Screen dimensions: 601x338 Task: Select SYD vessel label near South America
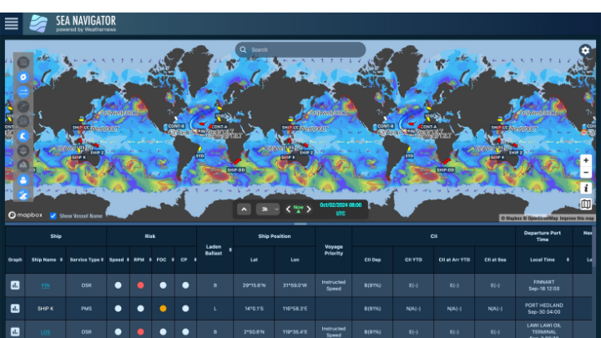coord(199,156)
